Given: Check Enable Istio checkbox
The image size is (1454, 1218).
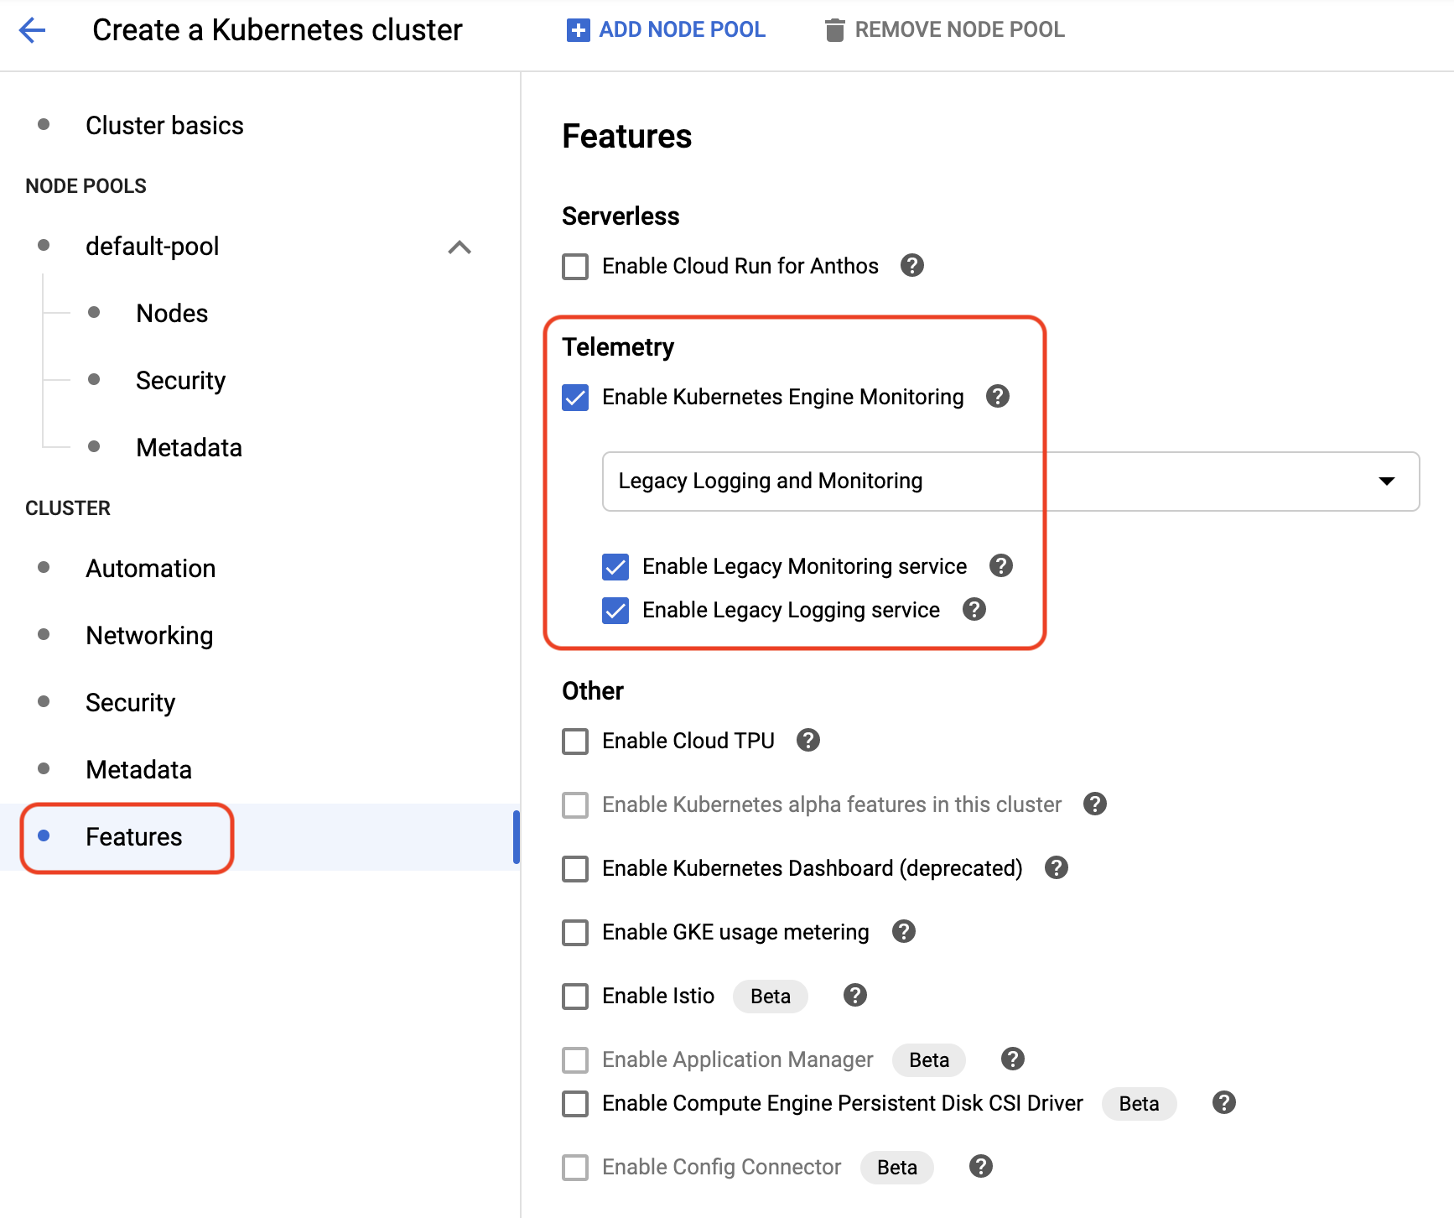Looking at the screenshot, I should click(x=575, y=997).
